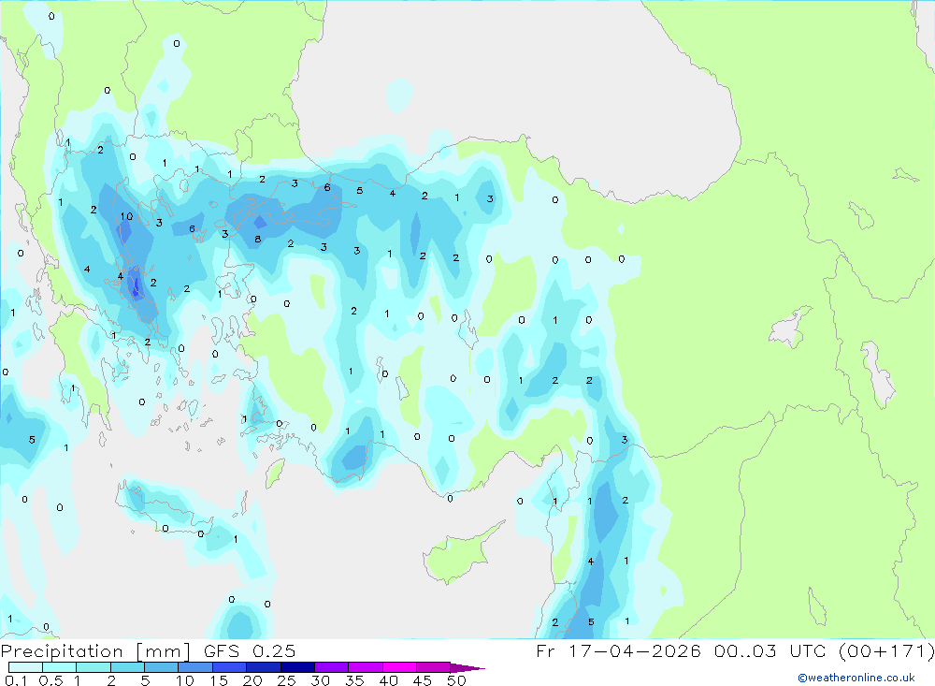This screenshot has width=935, height=686.
Task: Click the '8' precipitation value on the map
Action: [258, 239]
